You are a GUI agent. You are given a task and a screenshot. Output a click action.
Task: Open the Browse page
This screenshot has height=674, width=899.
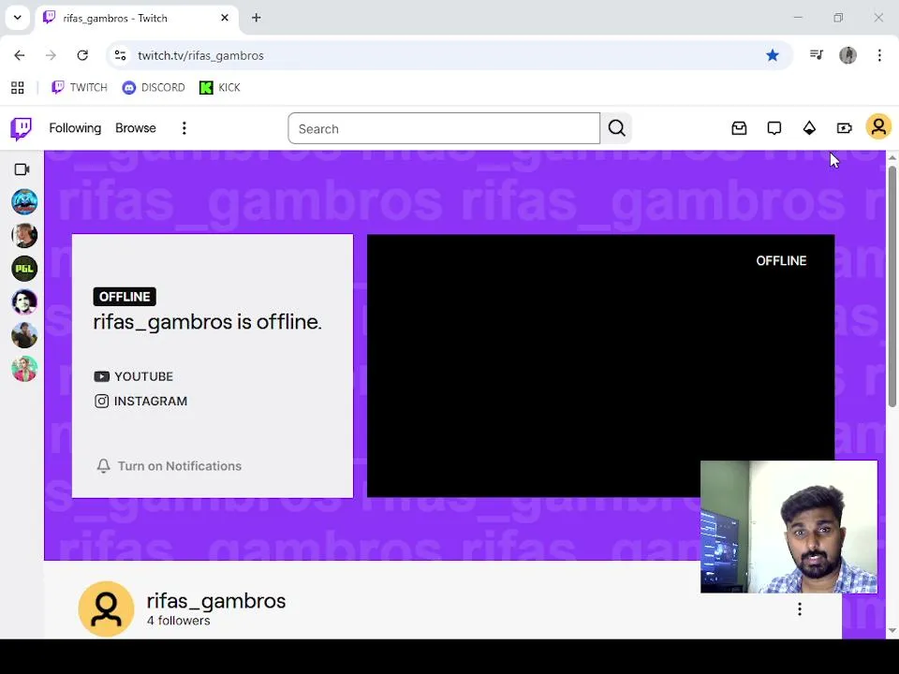pyautogui.click(x=135, y=128)
